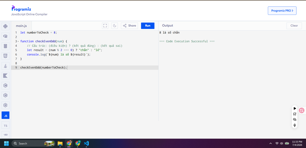Open the TypeScript (TS) compiler
Screen dimensions: 306x148
point(6,125)
